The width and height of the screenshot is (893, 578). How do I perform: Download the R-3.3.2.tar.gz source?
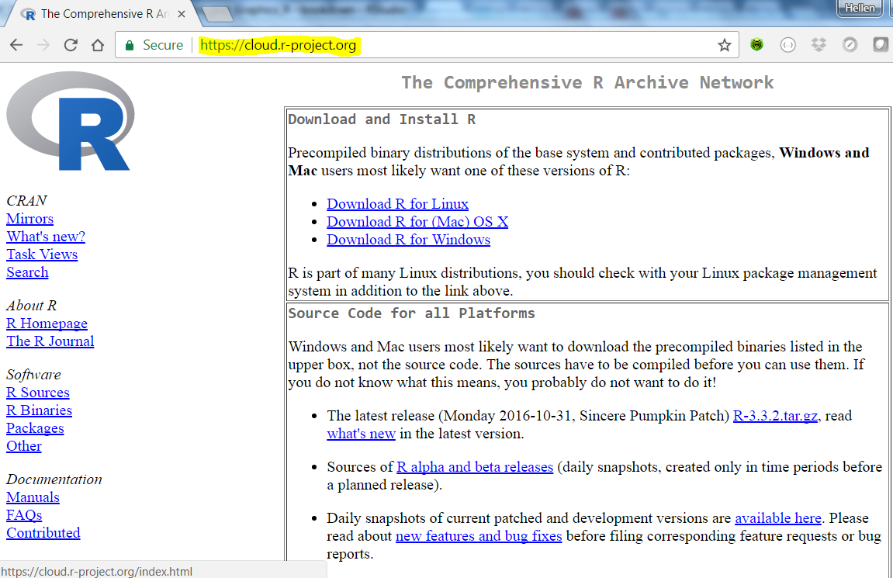point(775,416)
